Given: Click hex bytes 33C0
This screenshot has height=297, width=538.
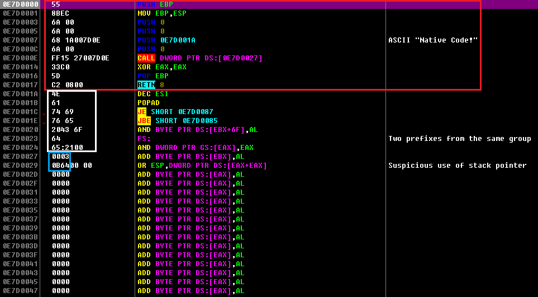Looking at the screenshot, I should pyautogui.click(x=60, y=67).
